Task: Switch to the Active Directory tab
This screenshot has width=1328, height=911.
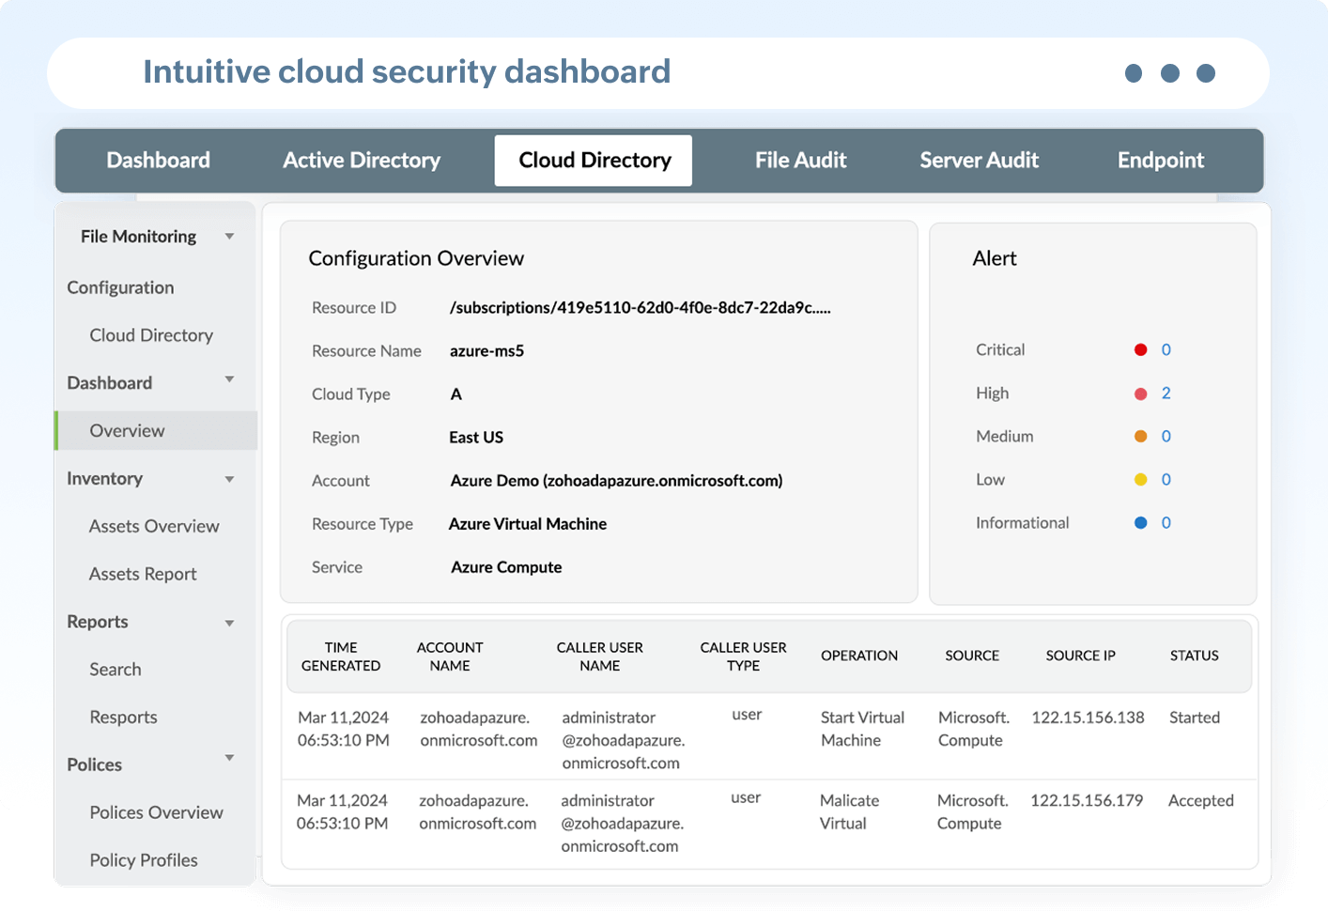Action: [x=362, y=161]
